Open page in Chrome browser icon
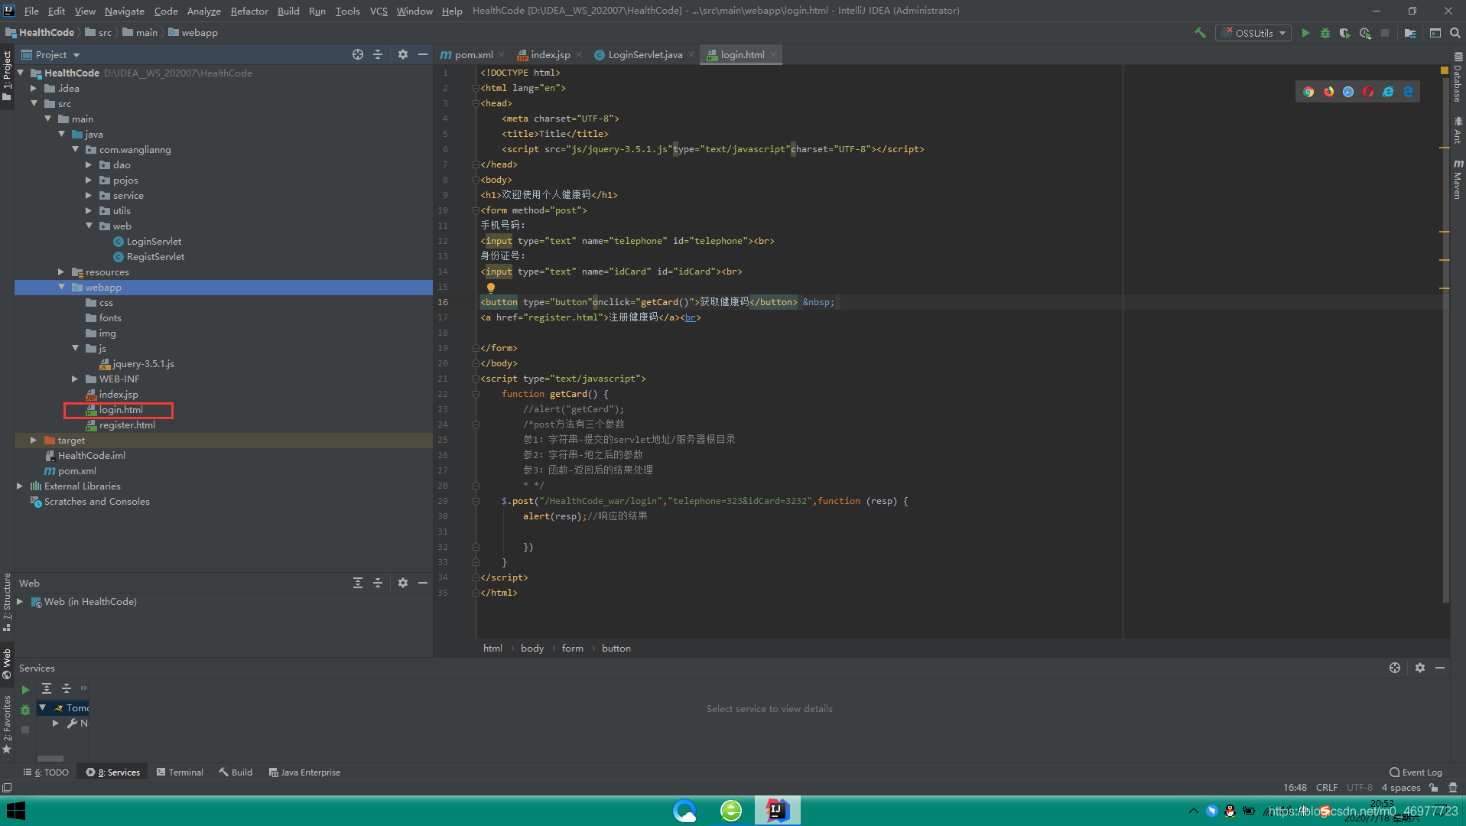This screenshot has height=826, width=1466. click(x=1308, y=92)
